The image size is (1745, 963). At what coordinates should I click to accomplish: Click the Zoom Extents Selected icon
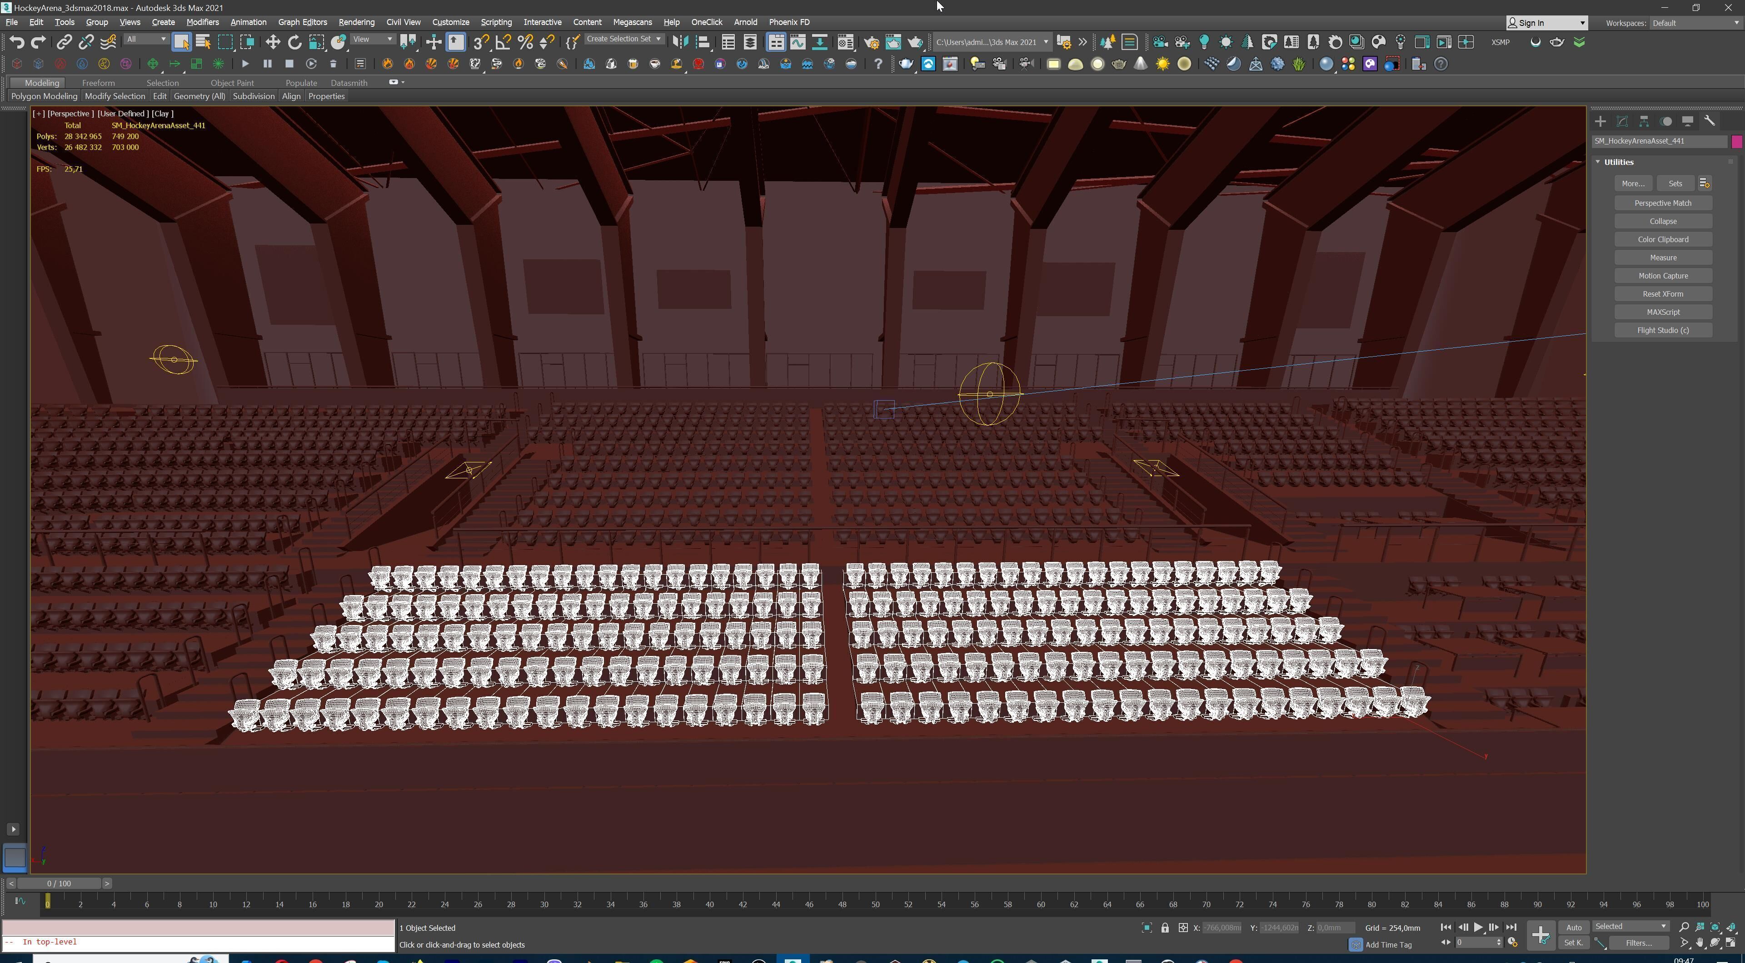pyautogui.click(x=1716, y=927)
